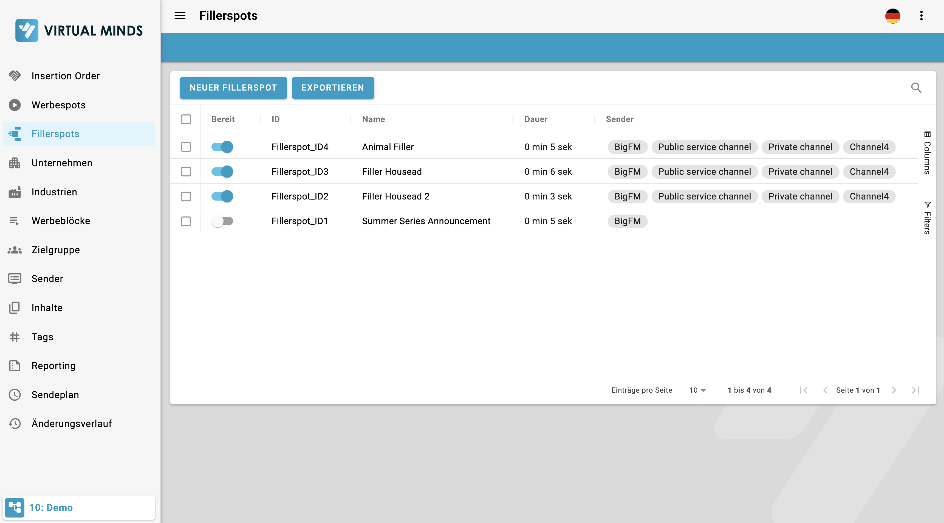Image resolution: width=944 pixels, height=523 pixels.
Task: Check the select-all header checkbox
Action: 186,119
